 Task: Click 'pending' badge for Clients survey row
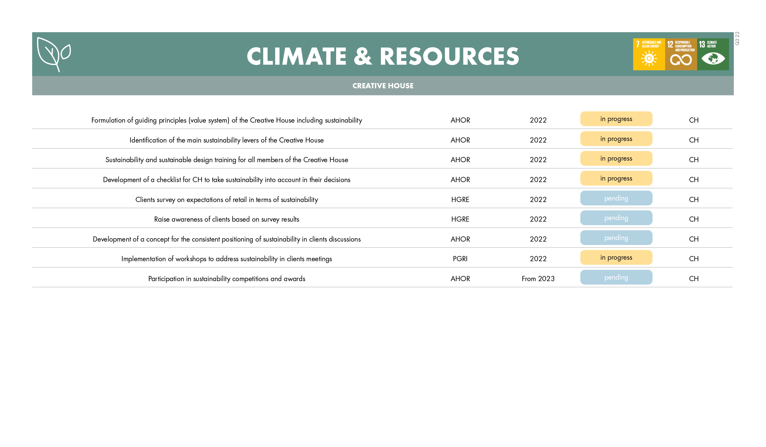616,198
